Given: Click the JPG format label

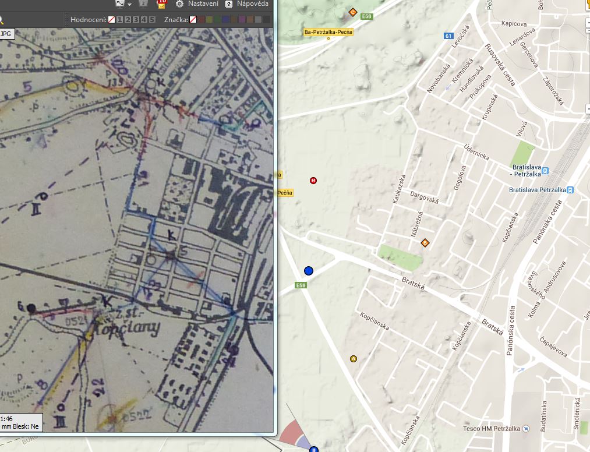Looking at the screenshot, I should (6, 34).
